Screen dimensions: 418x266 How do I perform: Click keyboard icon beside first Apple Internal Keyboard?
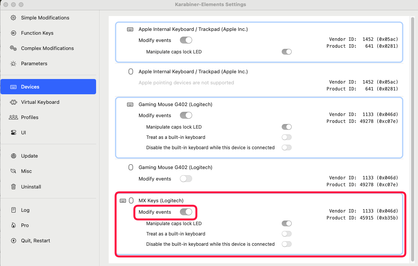click(x=130, y=29)
